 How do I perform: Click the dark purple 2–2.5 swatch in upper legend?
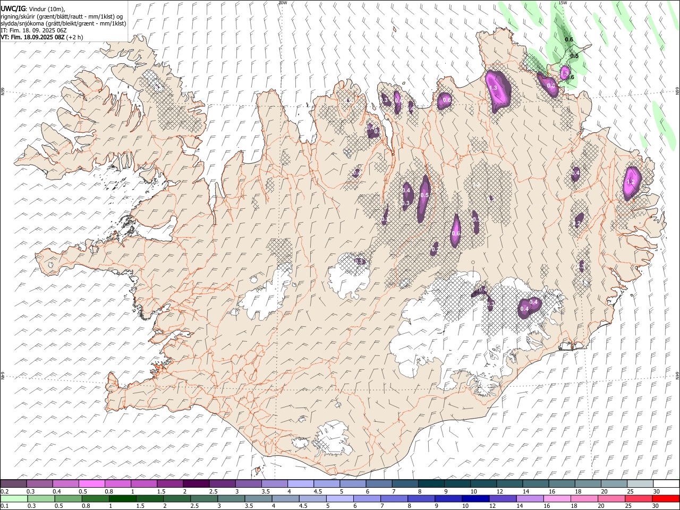[196, 484]
